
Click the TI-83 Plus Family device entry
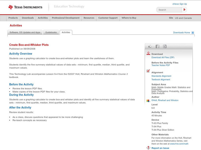click(160, 123)
